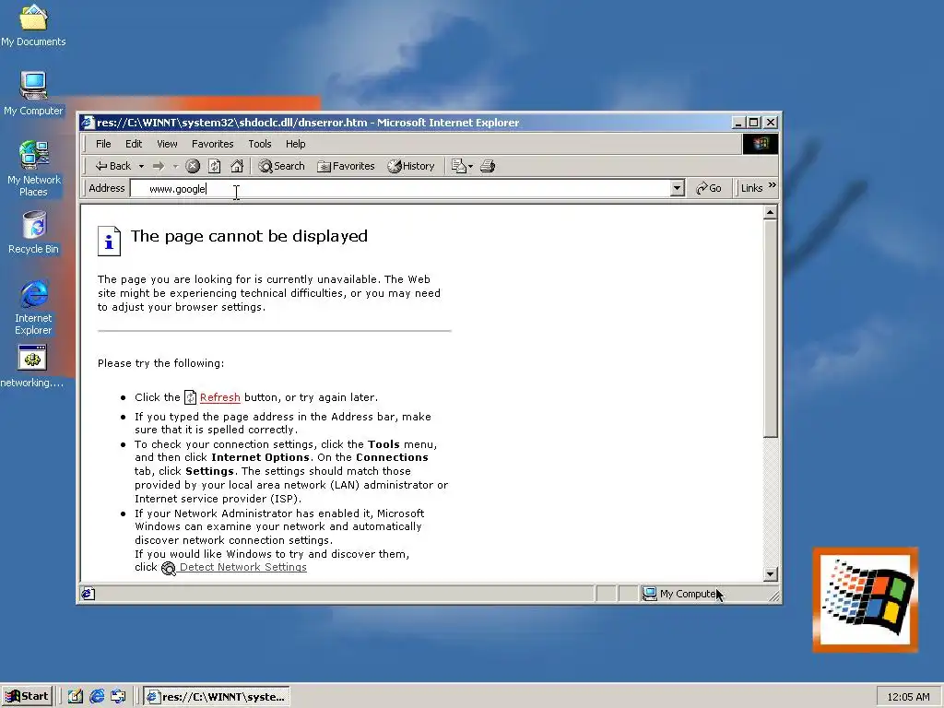This screenshot has height=708, width=944.
Task: Expand the Address bar dropdown
Action: click(x=677, y=188)
